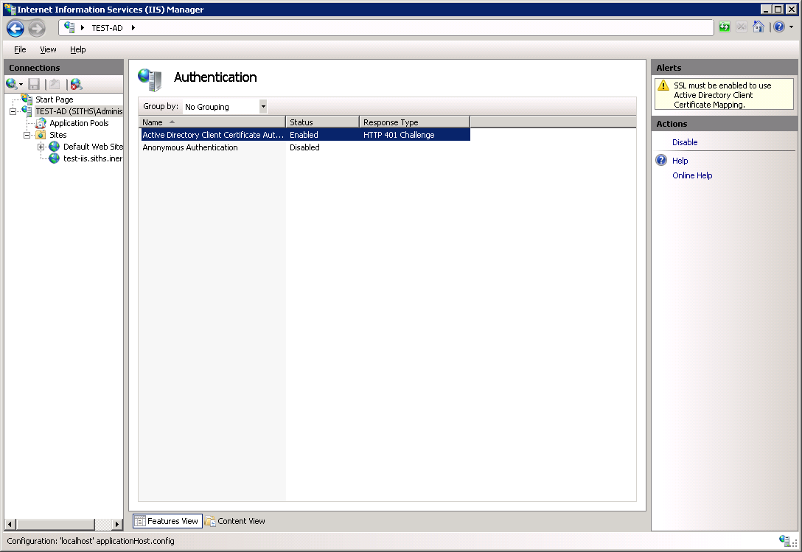Click the Create New Connection globe icon

point(11,84)
